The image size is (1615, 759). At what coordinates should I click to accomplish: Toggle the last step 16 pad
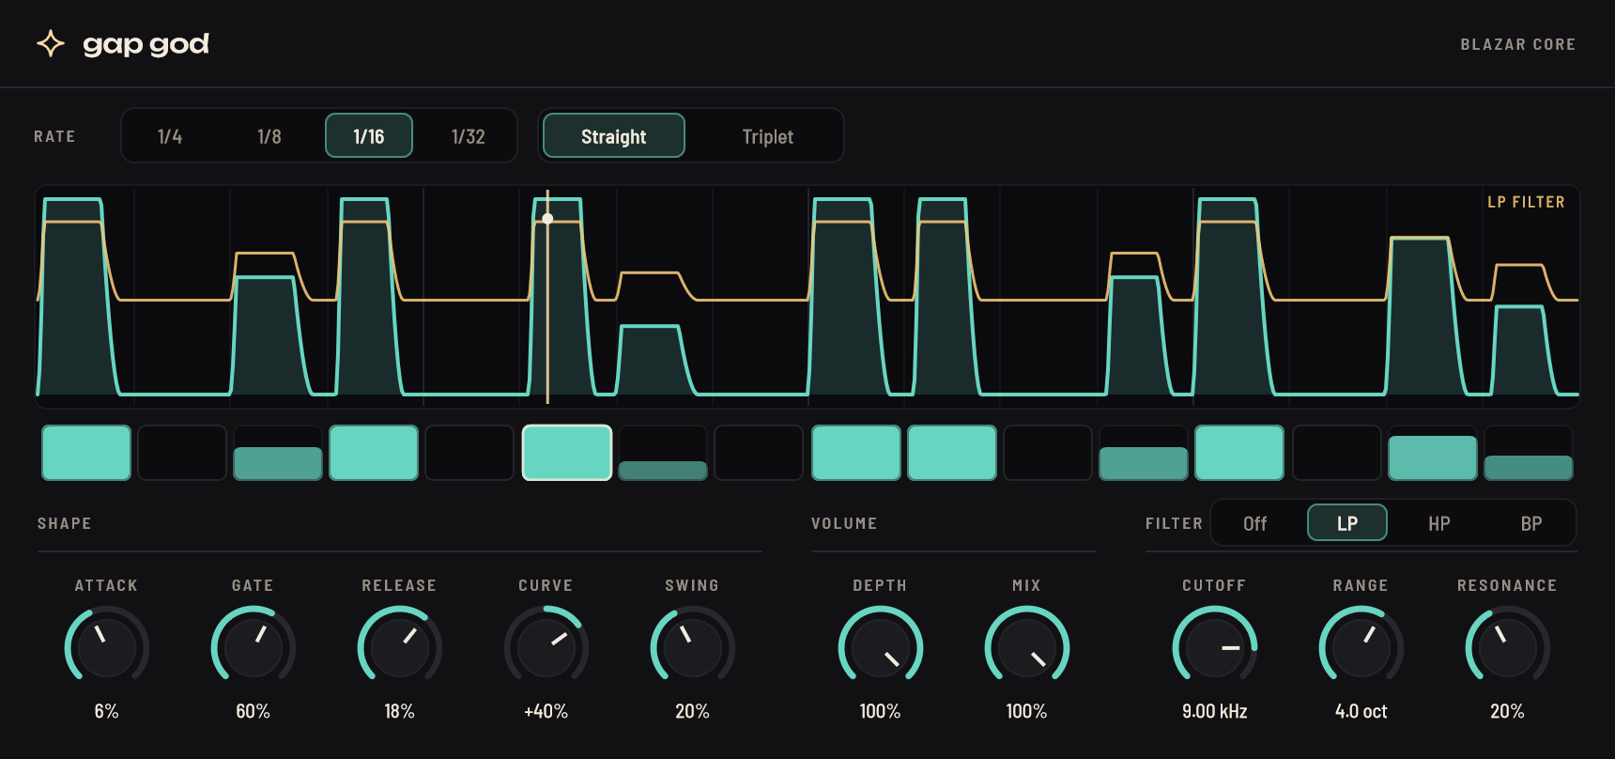(1529, 453)
